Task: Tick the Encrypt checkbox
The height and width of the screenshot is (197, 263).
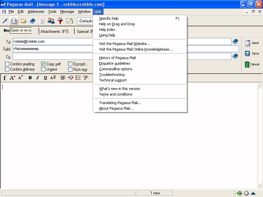Action: click(70, 64)
